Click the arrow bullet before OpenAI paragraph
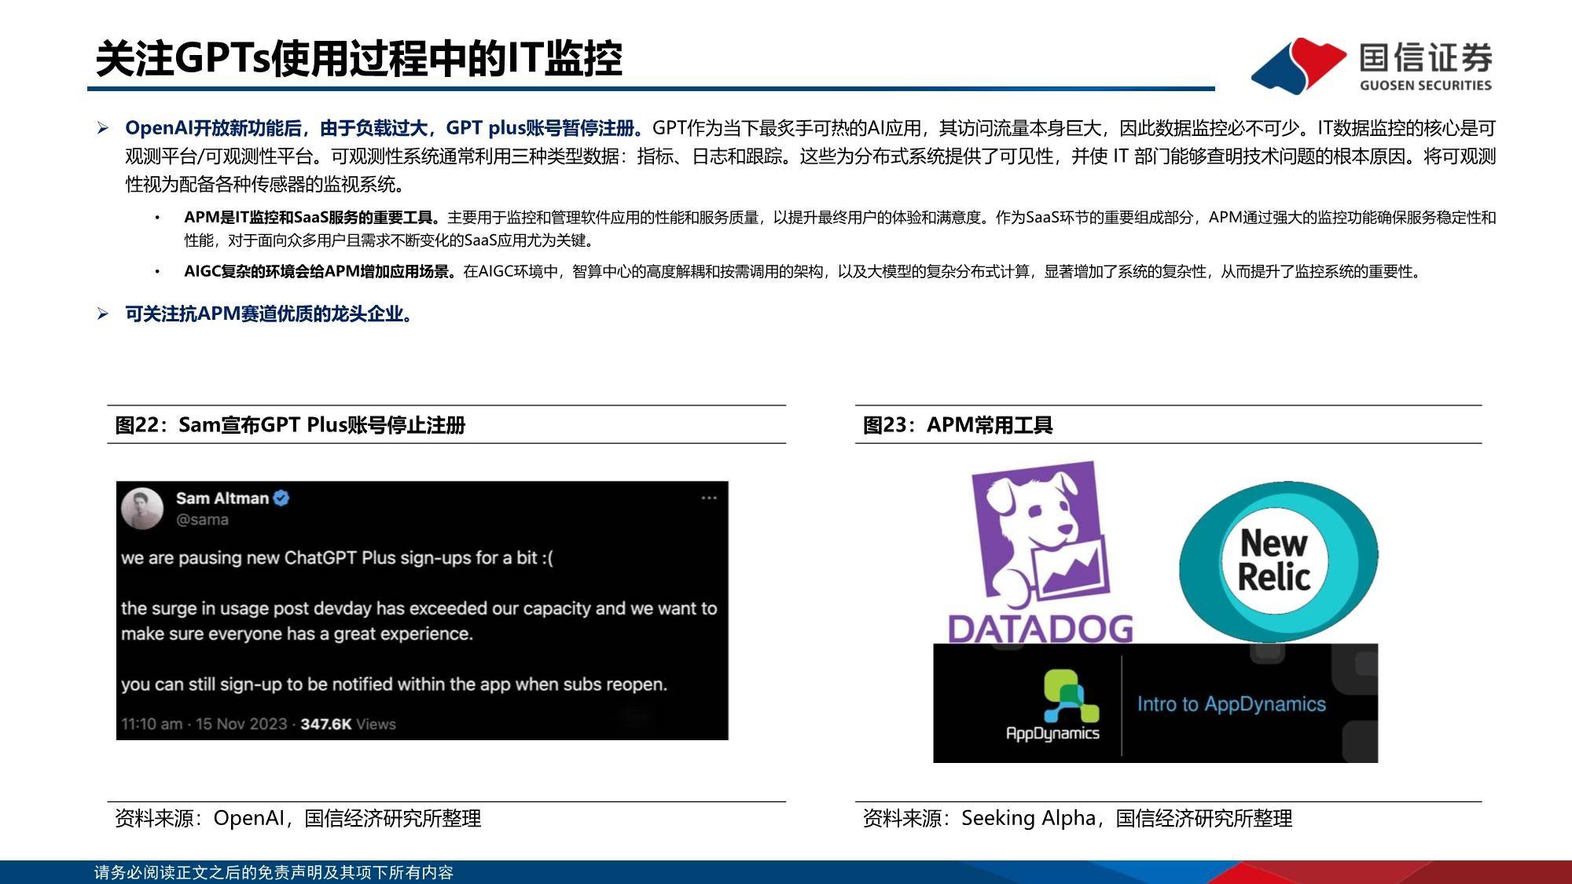The height and width of the screenshot is (884, 1572). pos(102,128)
